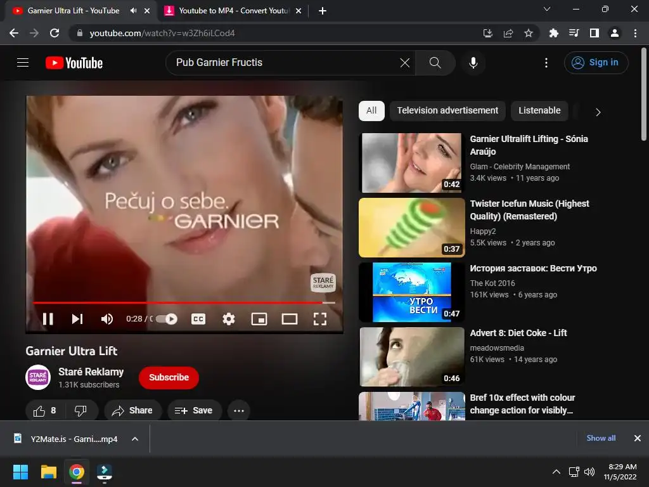Image resolution: width=649 pixels, height=487 pixels.
Task: Click the address bar URL
Action: point(162,33)
